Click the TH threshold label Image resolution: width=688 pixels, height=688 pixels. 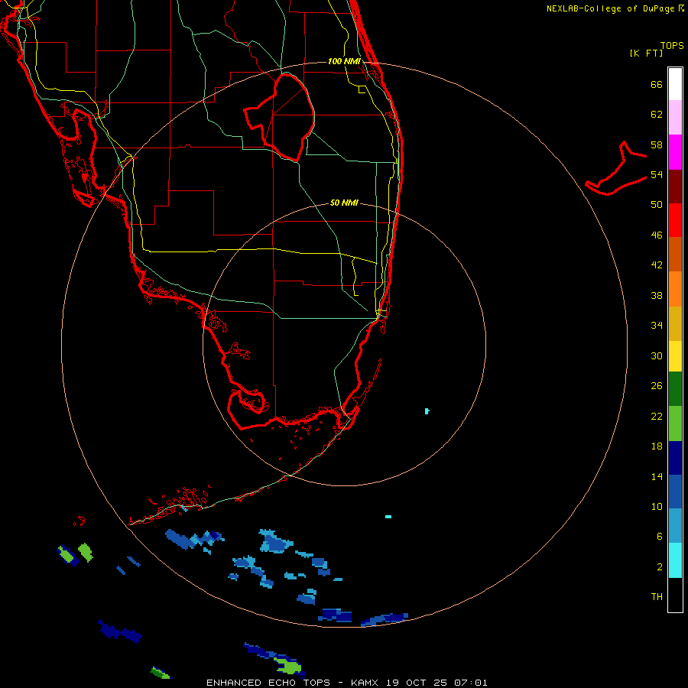657,597
